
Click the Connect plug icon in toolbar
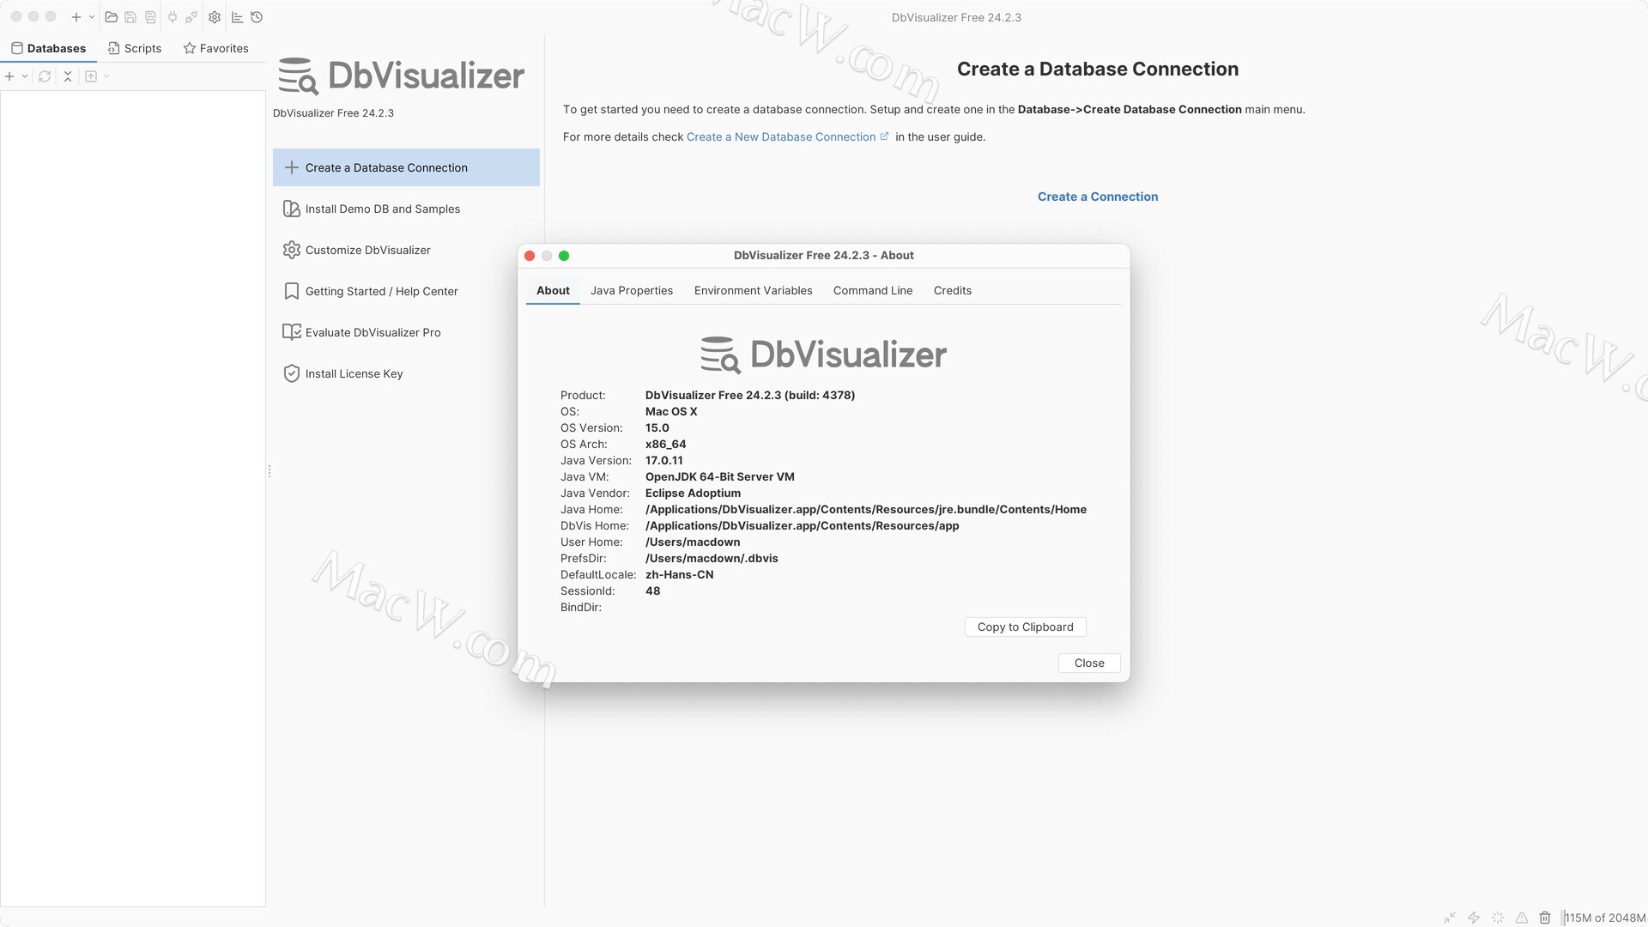point(173,17)
